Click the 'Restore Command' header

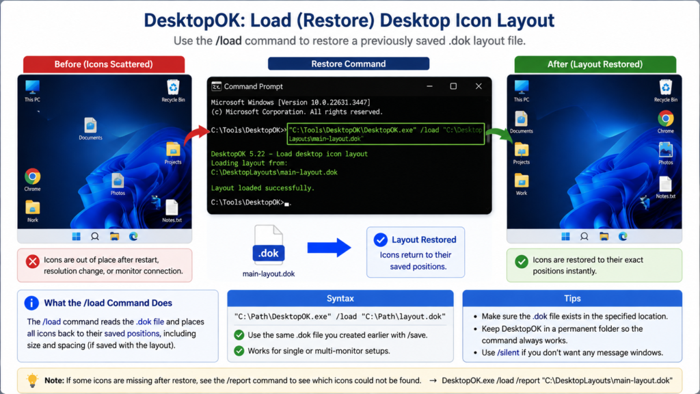point(349,64)
